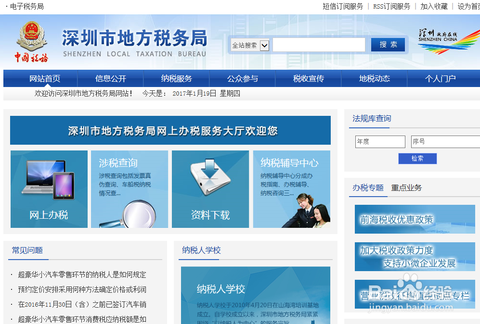Open the Shenzhen China government online logo
Screen dimensions: 480x324
[449, 41]
